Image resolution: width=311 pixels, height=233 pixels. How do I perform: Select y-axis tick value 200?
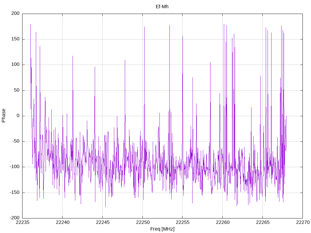click(15, 13)
